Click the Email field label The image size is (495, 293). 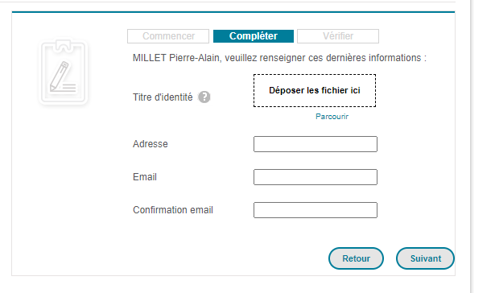click(145, 177)
